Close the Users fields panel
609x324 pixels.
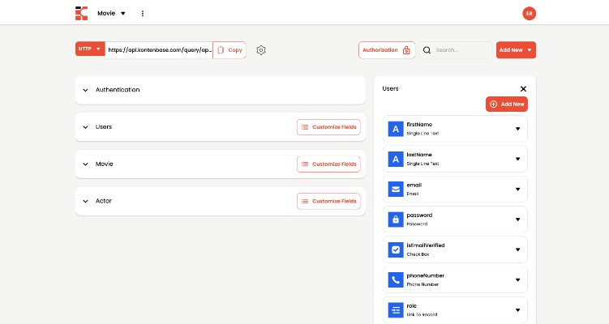pos(523,88)
